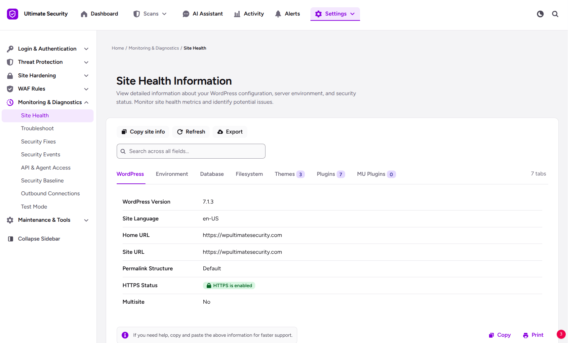Click the Ultimate Security shield logo

tap(13, 14)
